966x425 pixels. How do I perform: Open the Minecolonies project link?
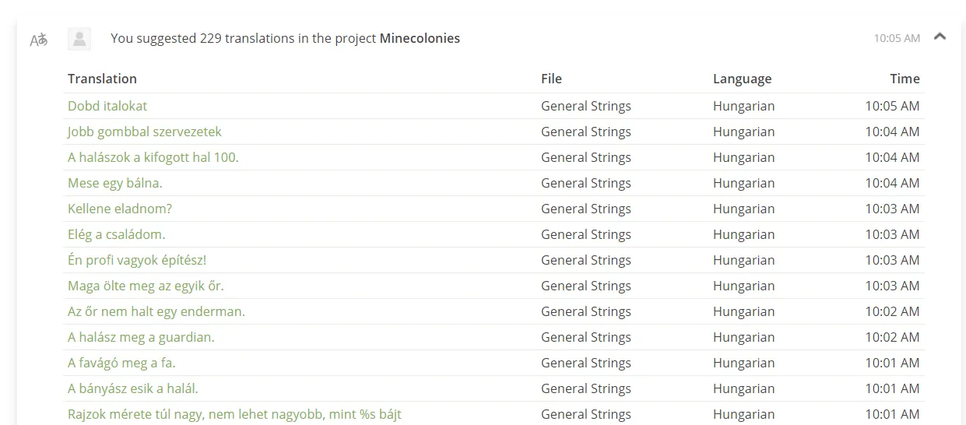coord(420,38)
